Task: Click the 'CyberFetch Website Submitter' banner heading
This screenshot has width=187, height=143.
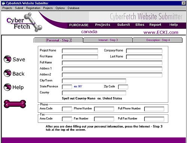Action: (146, 16)
